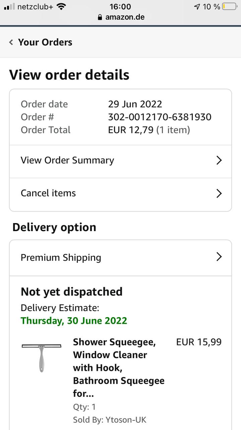Open View Order Summary chevron
241x430 pixels.
(219, 160)
